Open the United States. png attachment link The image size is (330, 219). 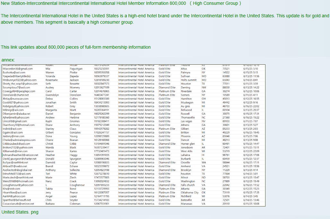pyautogui.click(x=20, y=212)
